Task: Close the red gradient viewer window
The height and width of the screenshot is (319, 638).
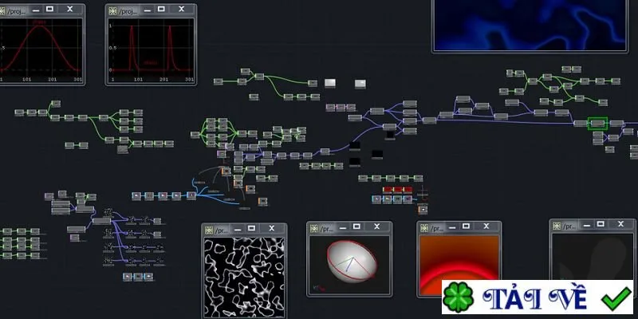Action: coord(486,226)
